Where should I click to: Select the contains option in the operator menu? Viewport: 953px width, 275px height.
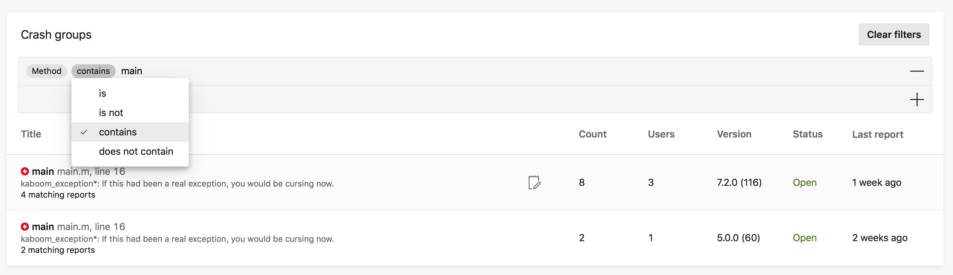click(118, 132)
